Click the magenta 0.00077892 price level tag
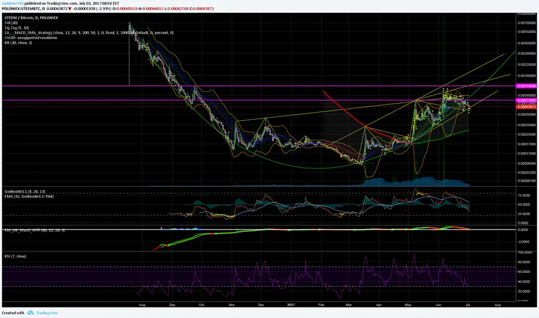The height and width of the screenshot is (318, 539). (526, 101)
